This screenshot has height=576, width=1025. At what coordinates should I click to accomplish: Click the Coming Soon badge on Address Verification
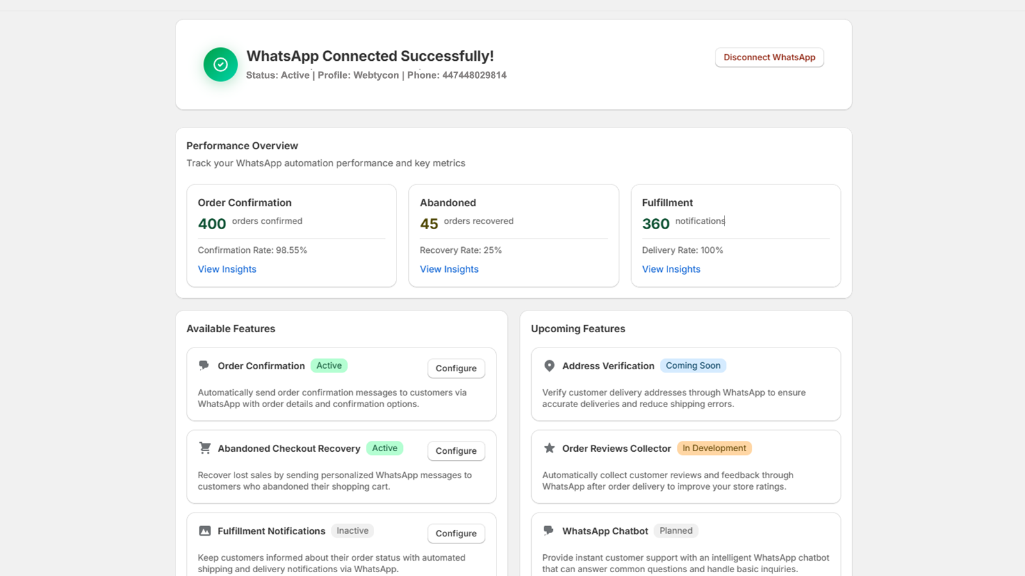click(693, 365)
